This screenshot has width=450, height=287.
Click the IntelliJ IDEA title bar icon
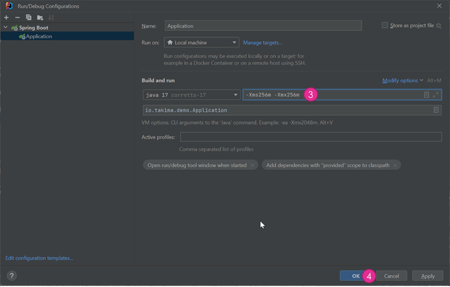pos(9,6)
